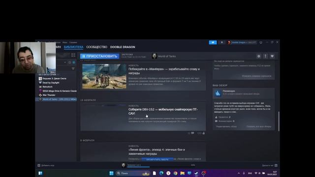This screenshot has height=177, width=315.
Task: Open the БИБЛИОТЕКА tab
Action: pyautogui.click(x=73, y=47)
